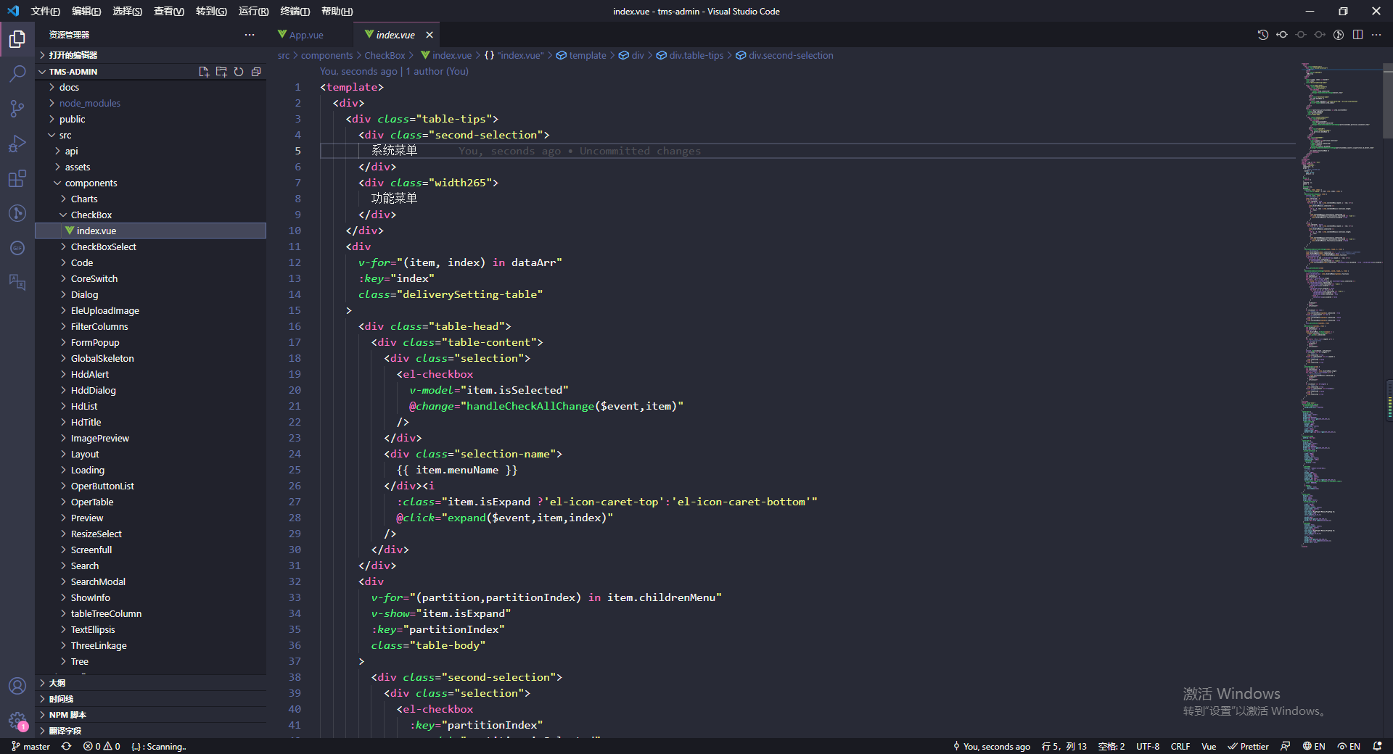The image size is (1393, 754).
Task: Click the feedback icon in status bar
Action: click(1286, 746)
